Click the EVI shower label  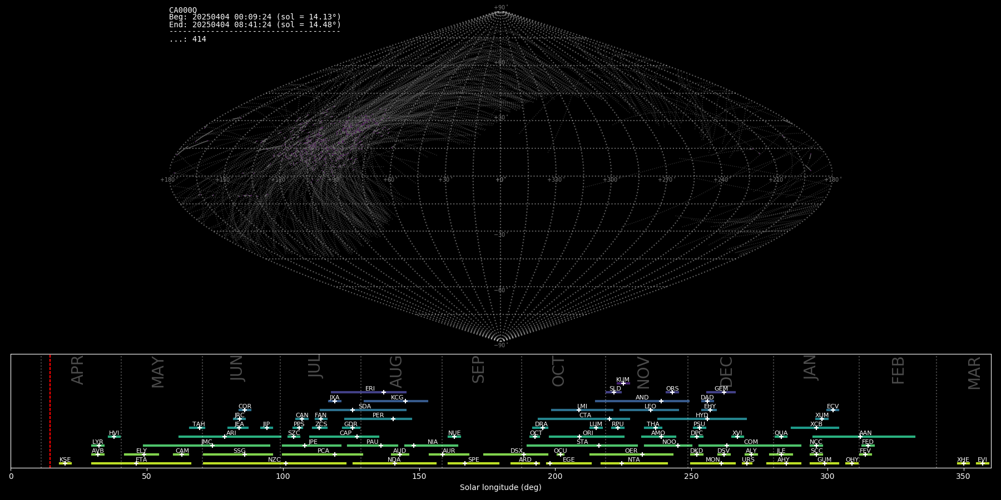point(982,460)
